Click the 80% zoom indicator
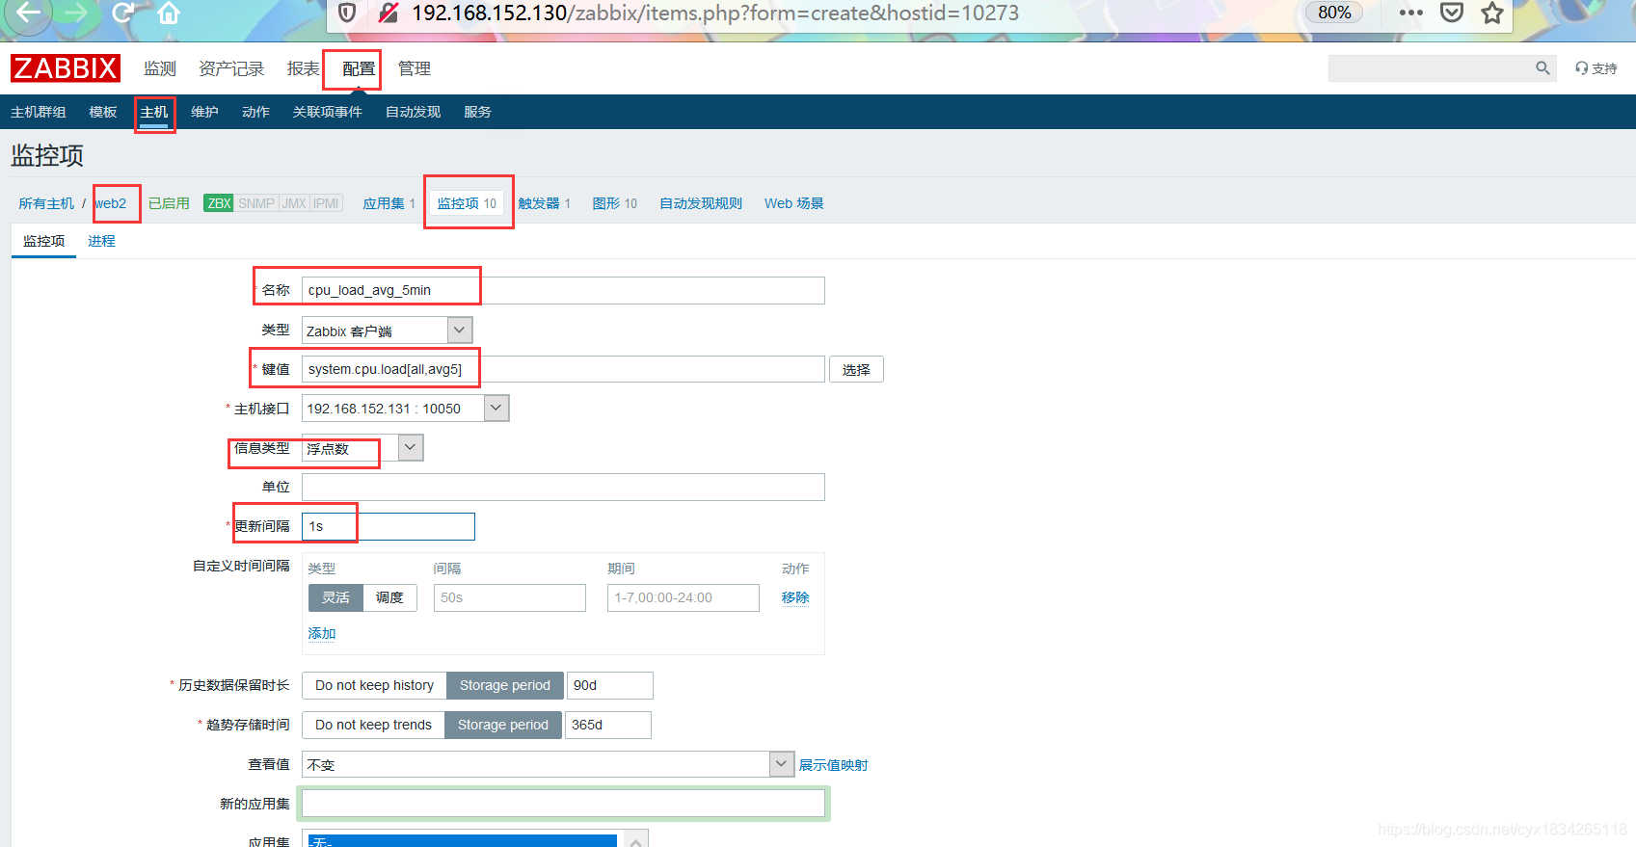 tap(1334, 13)
